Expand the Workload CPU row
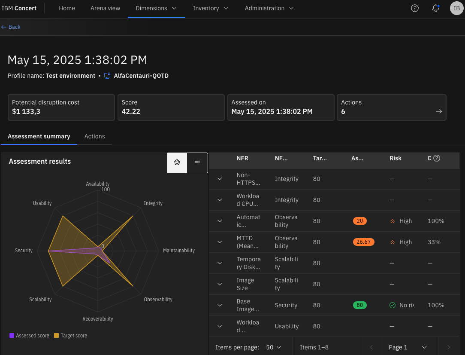Viewport: 465px width, 355px height. pos(220,200)
